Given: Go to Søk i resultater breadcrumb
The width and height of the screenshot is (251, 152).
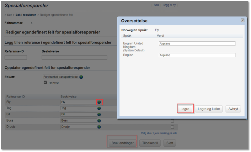Looking at the screenshot, I should tap(26, 15).
